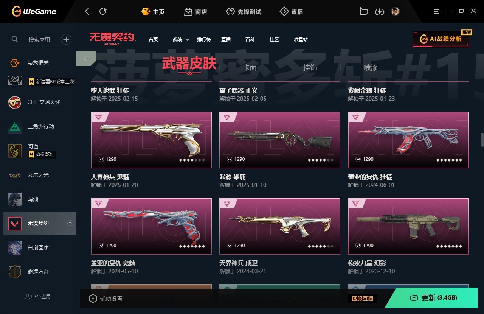Open the folder inbox icon in title bar

click(363, 12)
